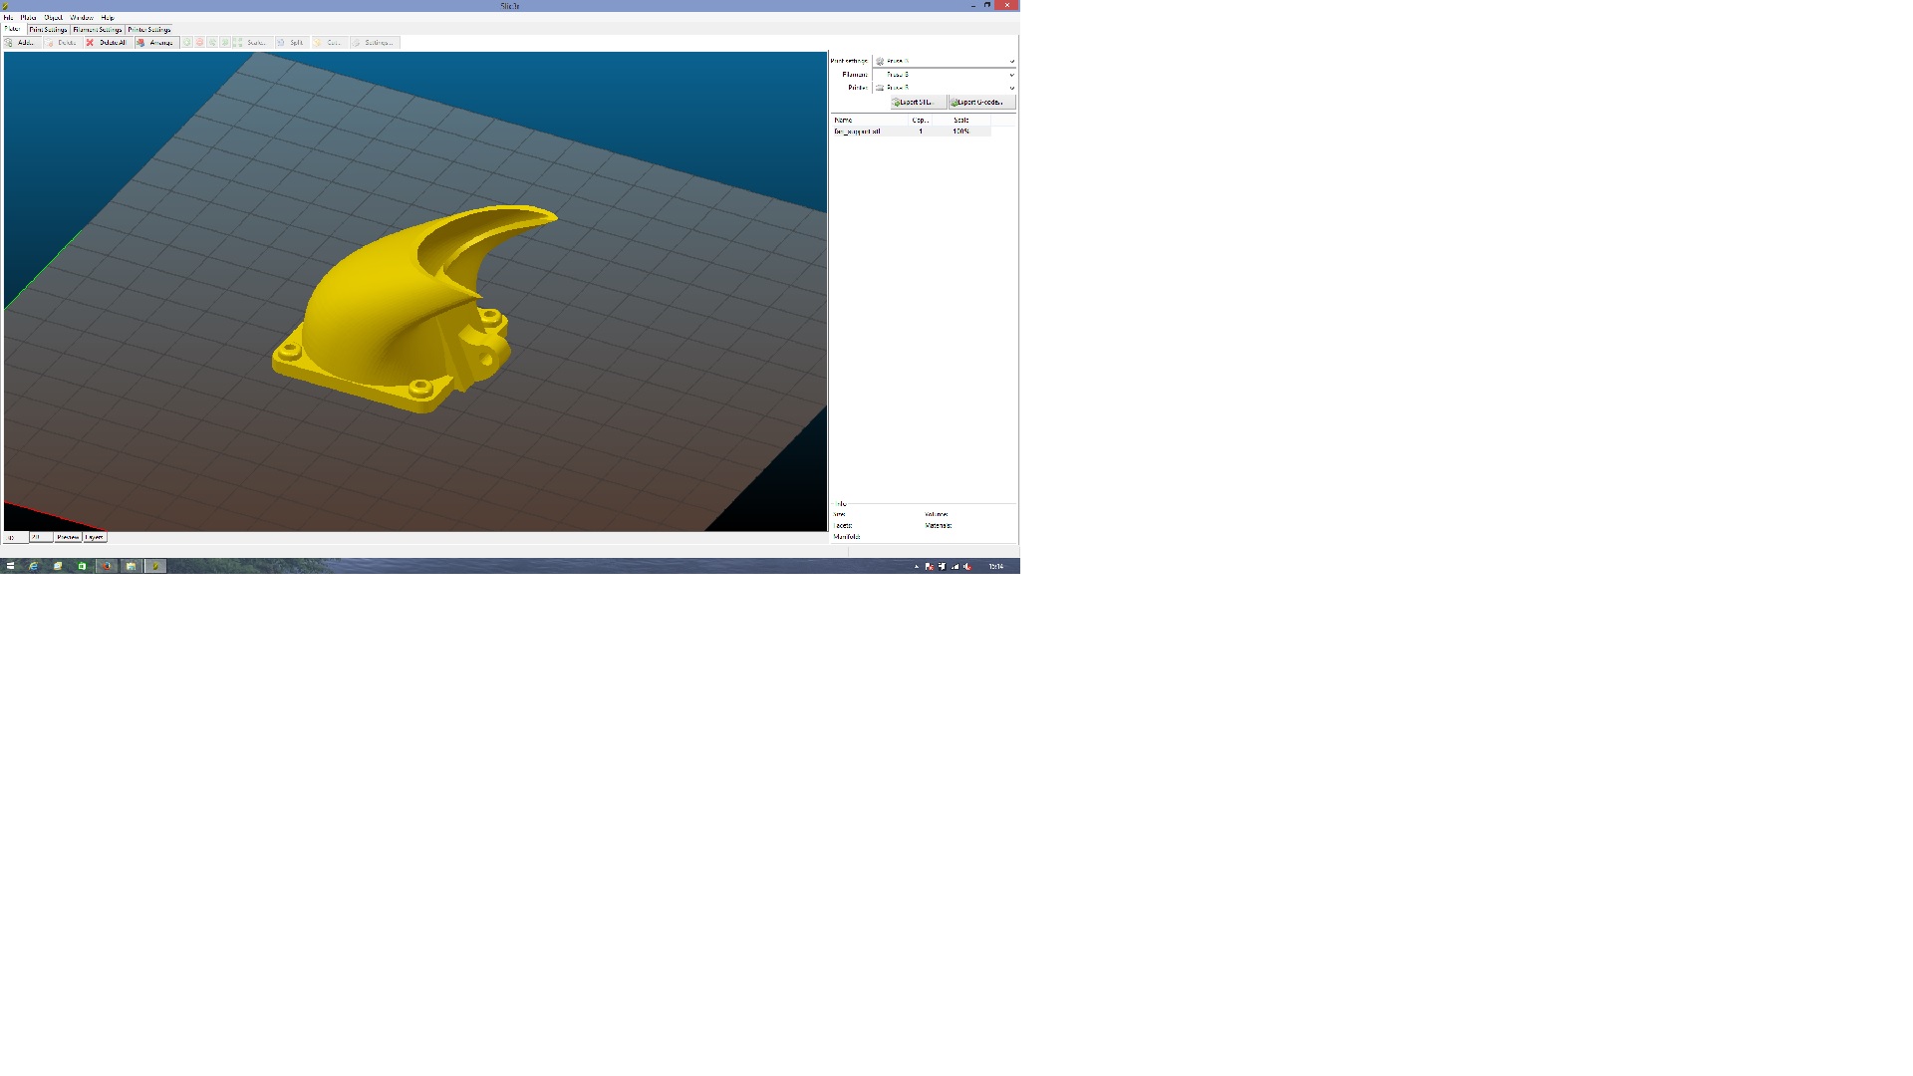Open the Plater menu in menu bar
1913x1076 pixels.
(x=29, y=18)
